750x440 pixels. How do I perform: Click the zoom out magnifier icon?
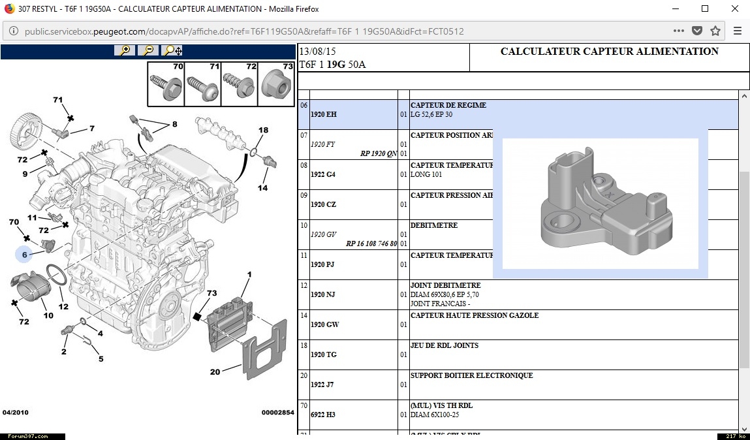pos(148,50)
